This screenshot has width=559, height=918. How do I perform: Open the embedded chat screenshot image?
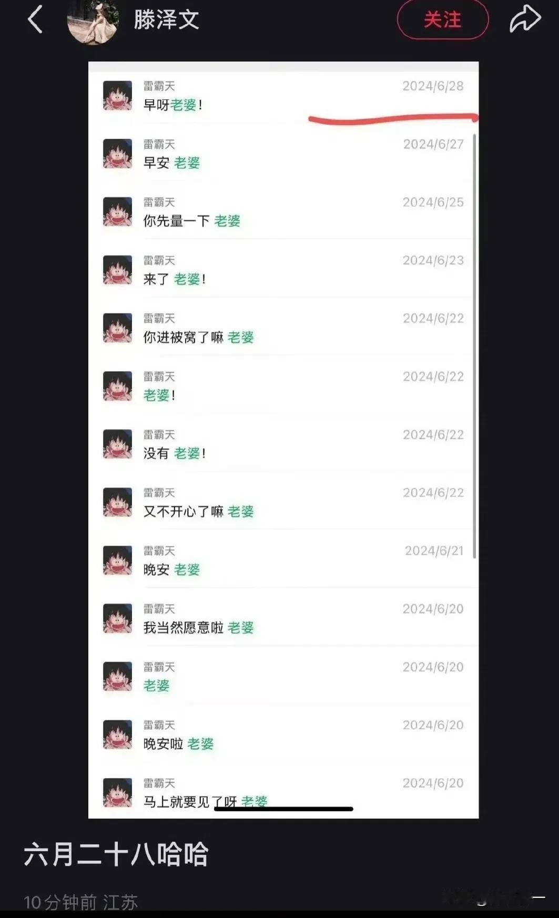click(x=283, y=440)
